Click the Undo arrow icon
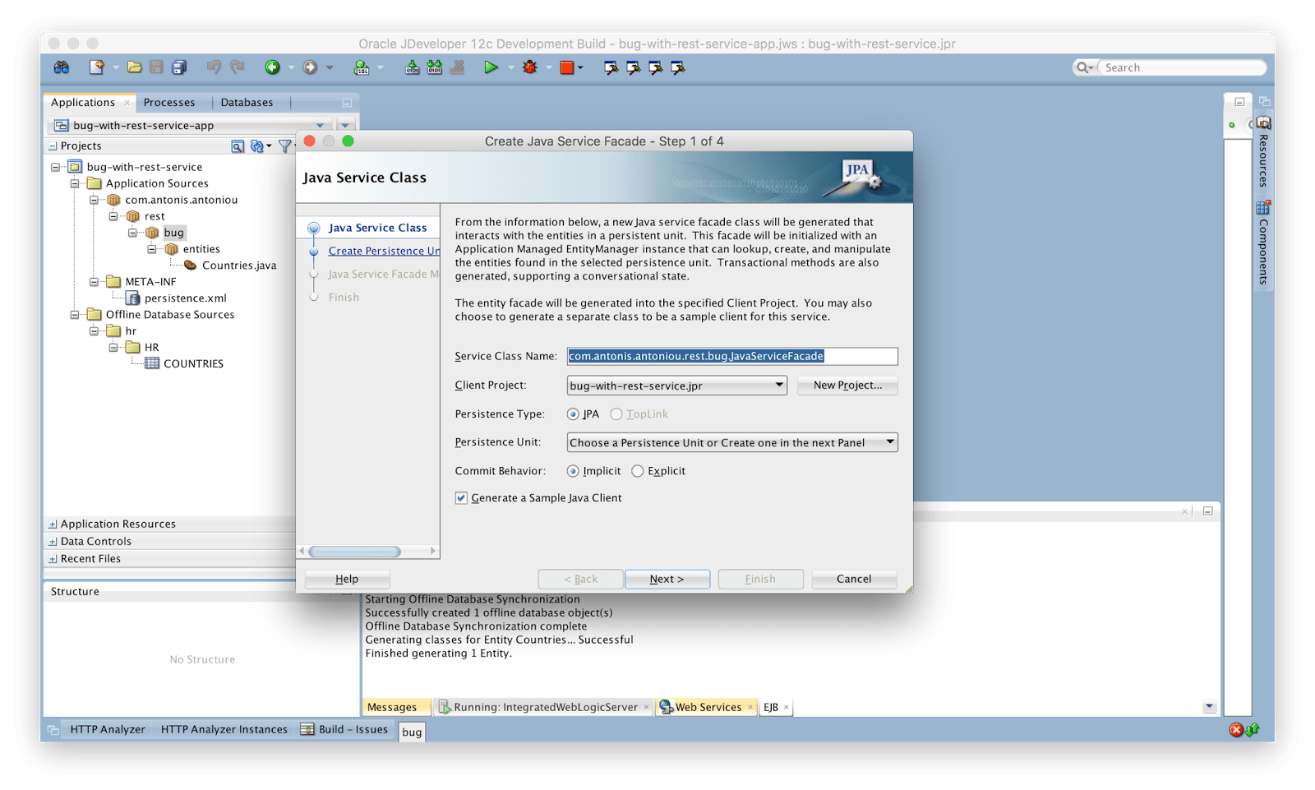Viewport: 1315px width, 790px height. coord(214,67)
